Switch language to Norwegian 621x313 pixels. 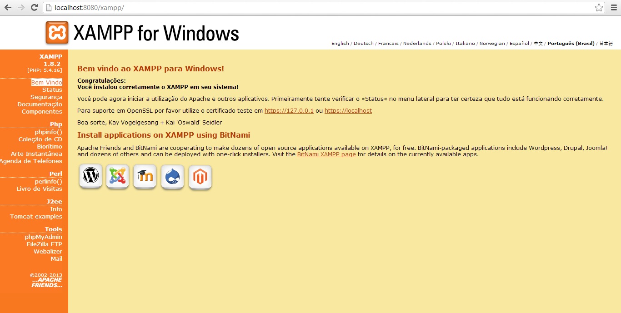[x=492, y=44]
